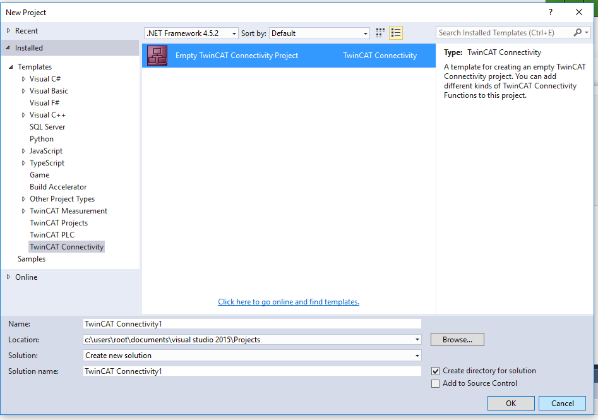Select SQL Server templates
Image resolution: width=598 pixels, height=420 pixels.
pos(47,127)
